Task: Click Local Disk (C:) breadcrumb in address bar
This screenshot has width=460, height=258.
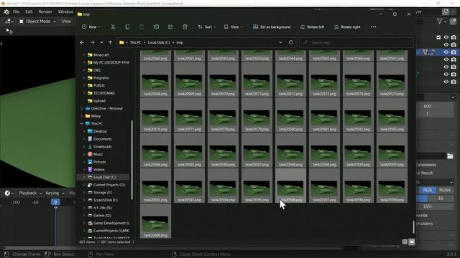Action: (159, 42)
